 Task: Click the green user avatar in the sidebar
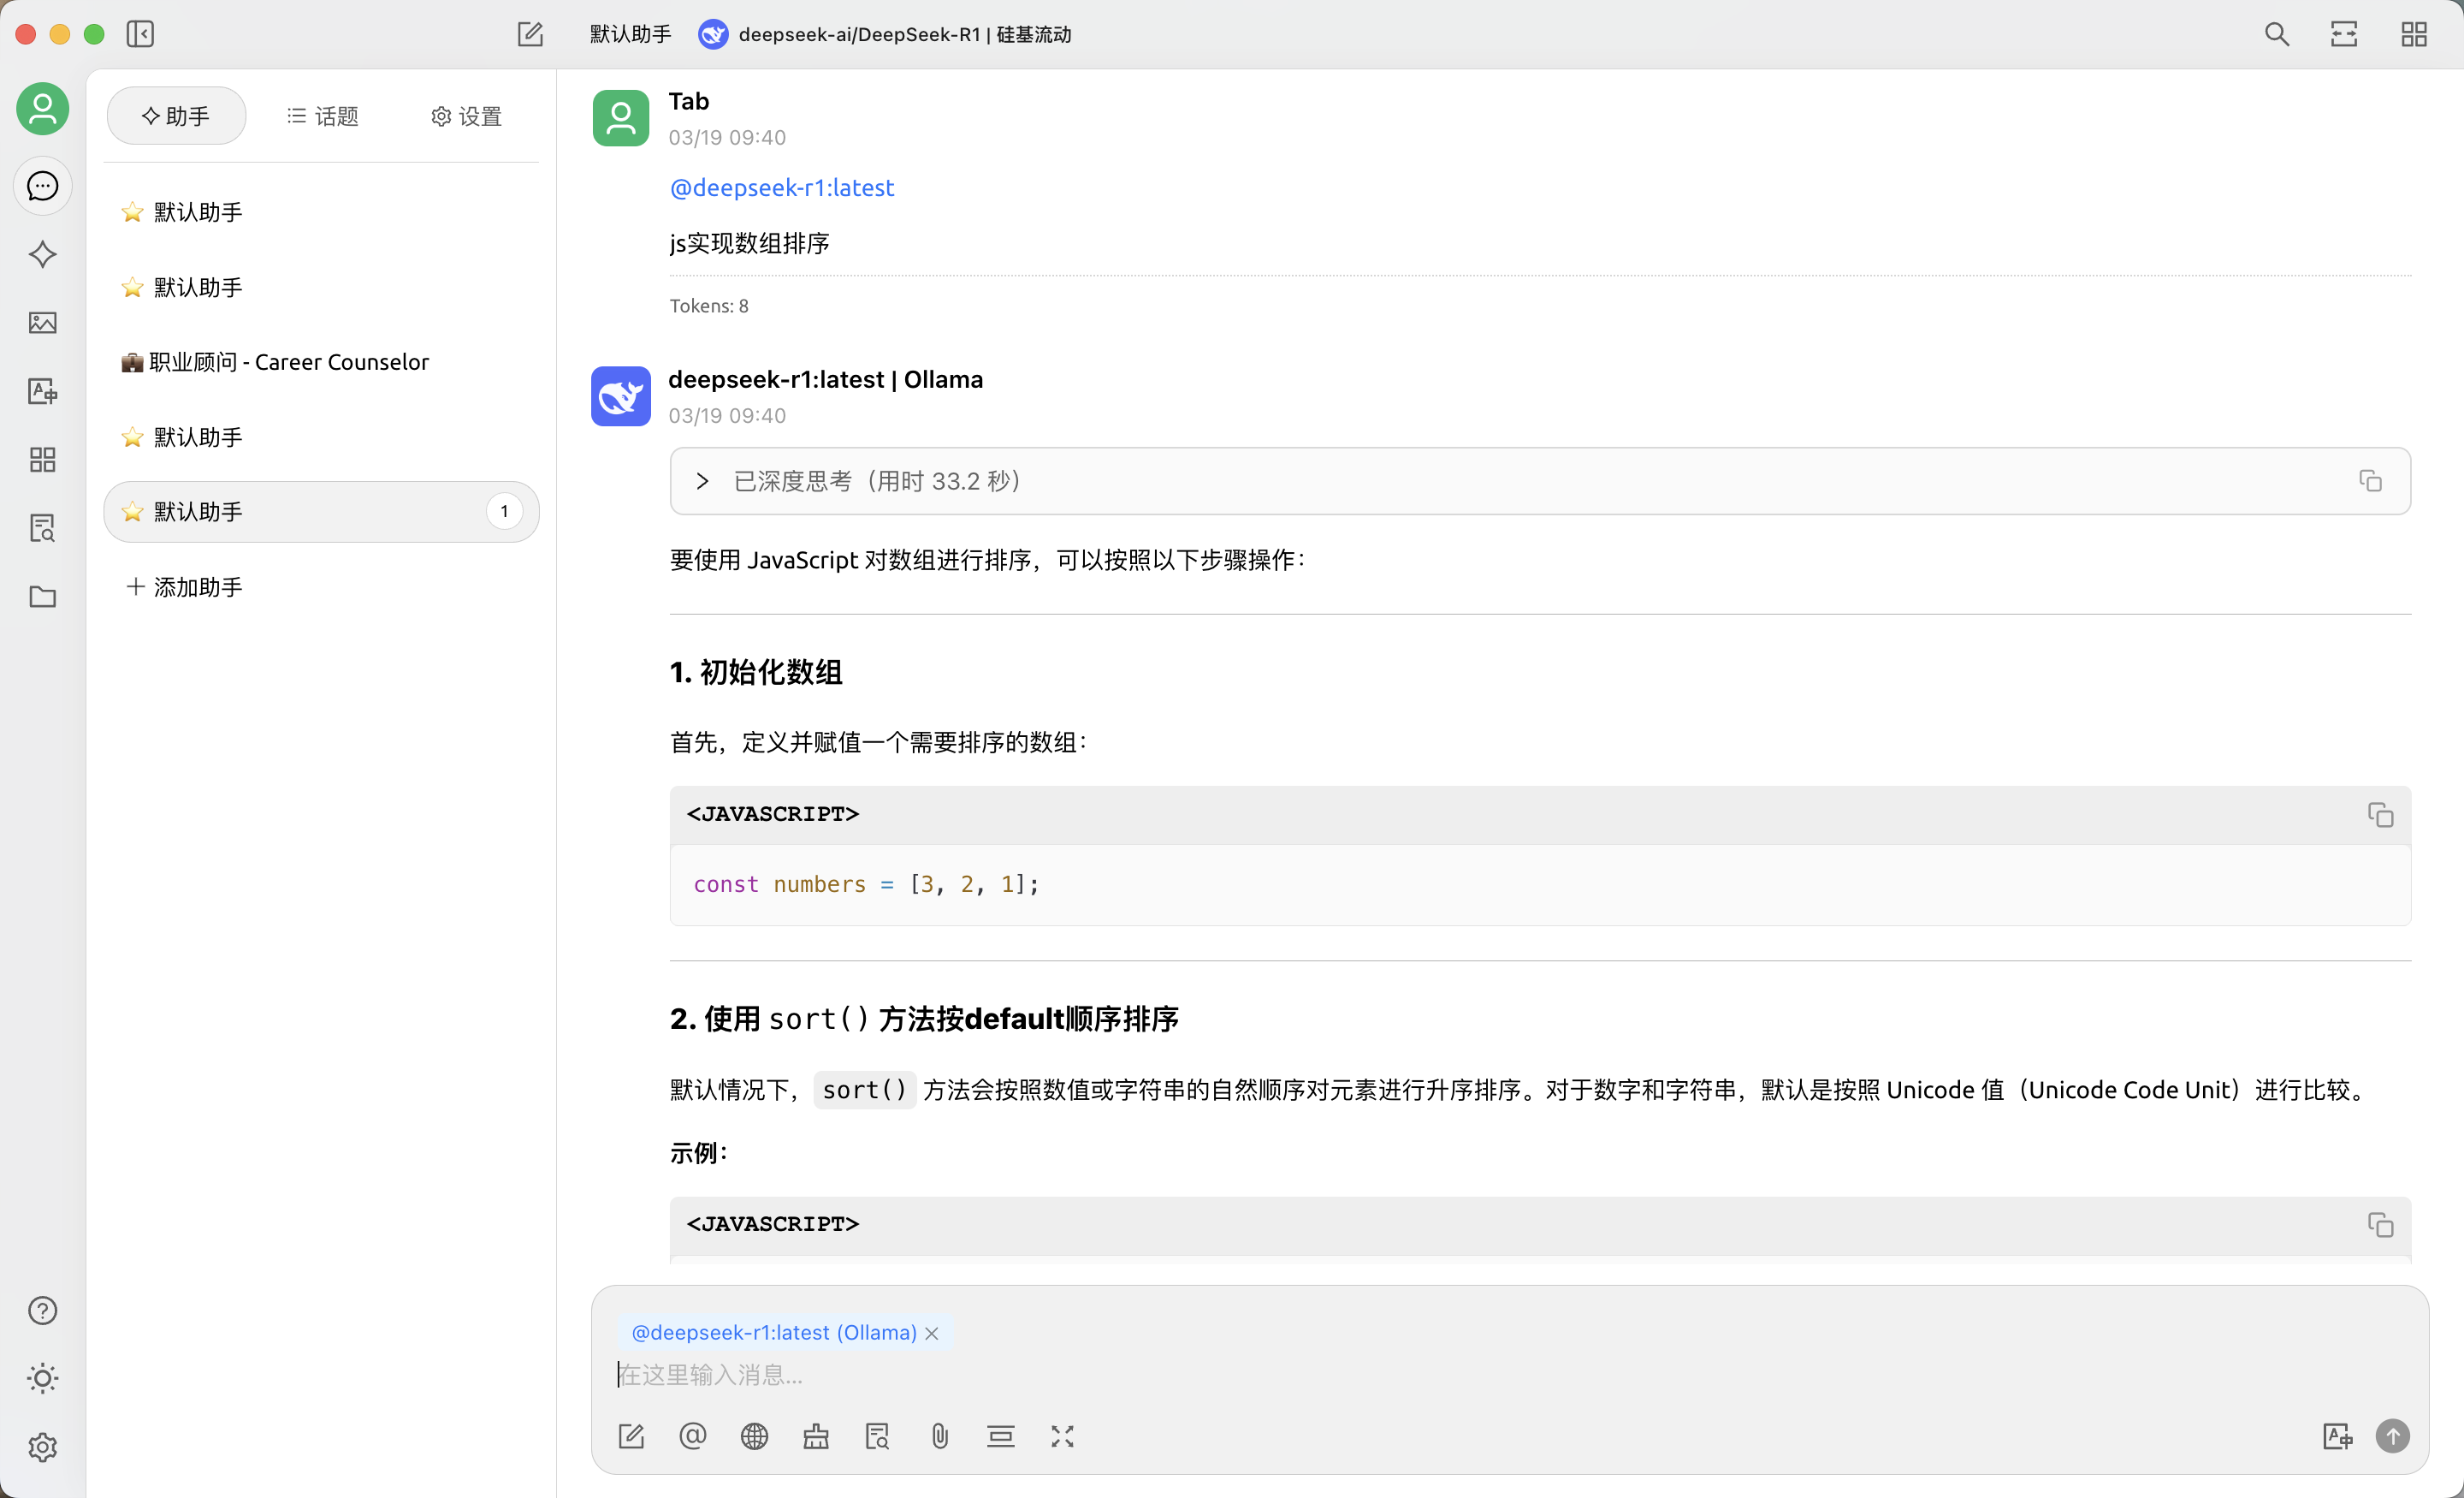pos(43,108)
